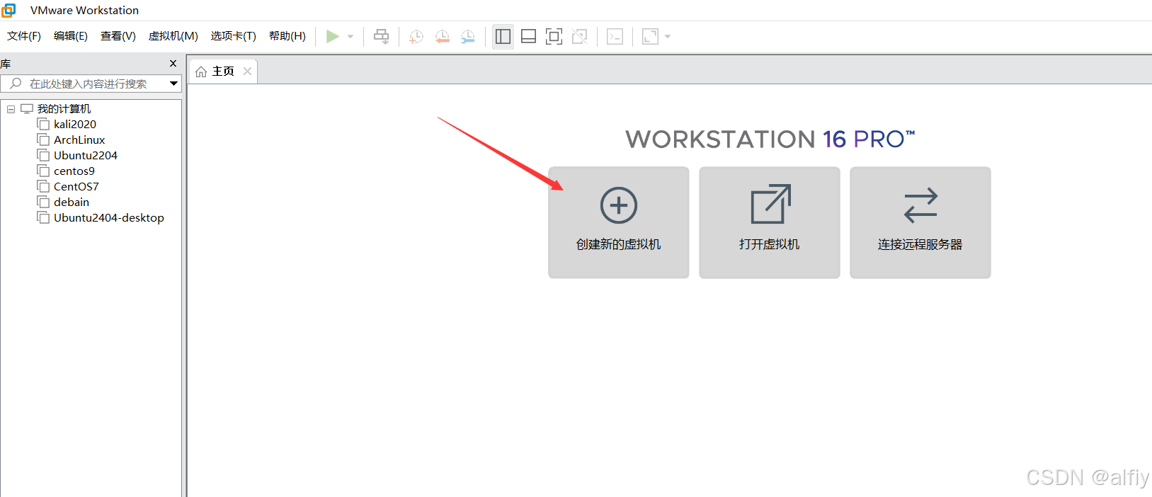Viewport: 1152px width, 497px height.
Task: Open the 查看(V) menu
Action: [118, 36]
